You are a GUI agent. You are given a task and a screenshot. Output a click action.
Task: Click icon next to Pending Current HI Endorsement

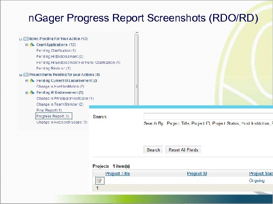point(32,81)
